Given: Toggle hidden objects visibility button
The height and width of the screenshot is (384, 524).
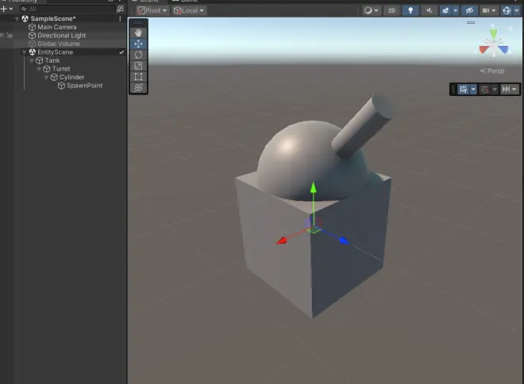Looking at the screenshot, I should point(469,10).
